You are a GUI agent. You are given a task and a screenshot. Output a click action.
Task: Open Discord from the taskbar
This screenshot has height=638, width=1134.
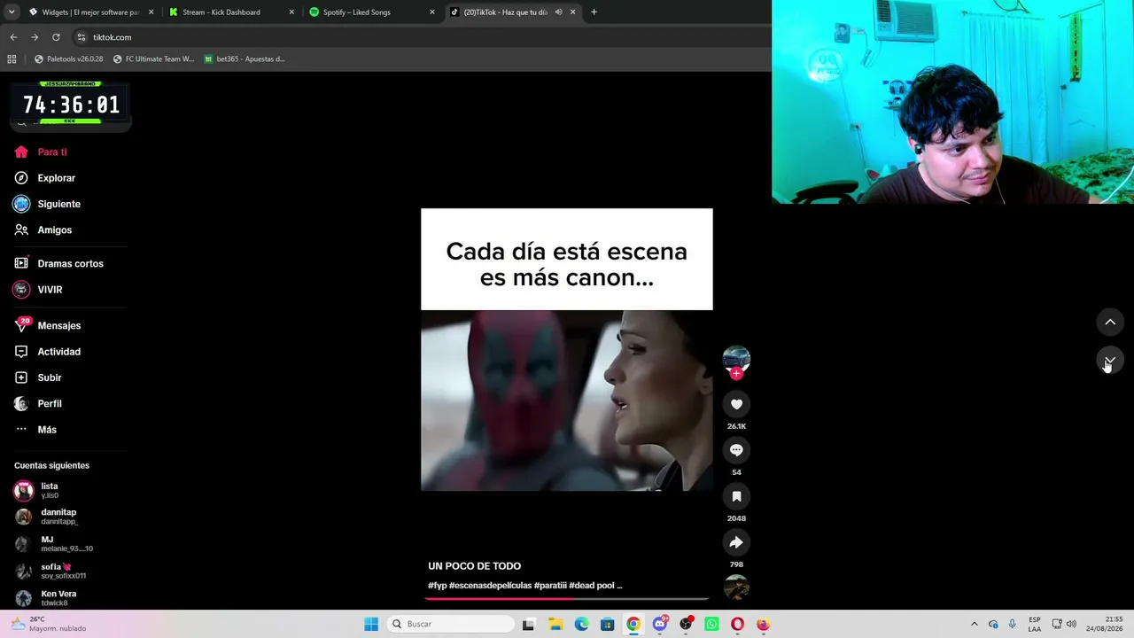[x=659, y=624]
